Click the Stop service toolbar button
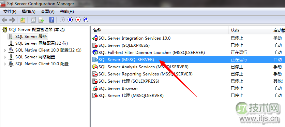 (x=78, y=20)
